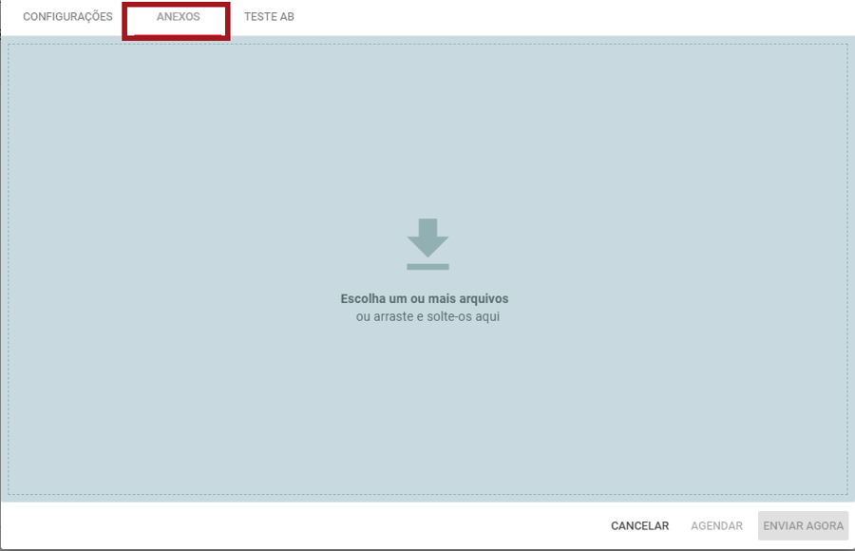Open the A/B test tab
855x551 pixels.
click(269, 17)
